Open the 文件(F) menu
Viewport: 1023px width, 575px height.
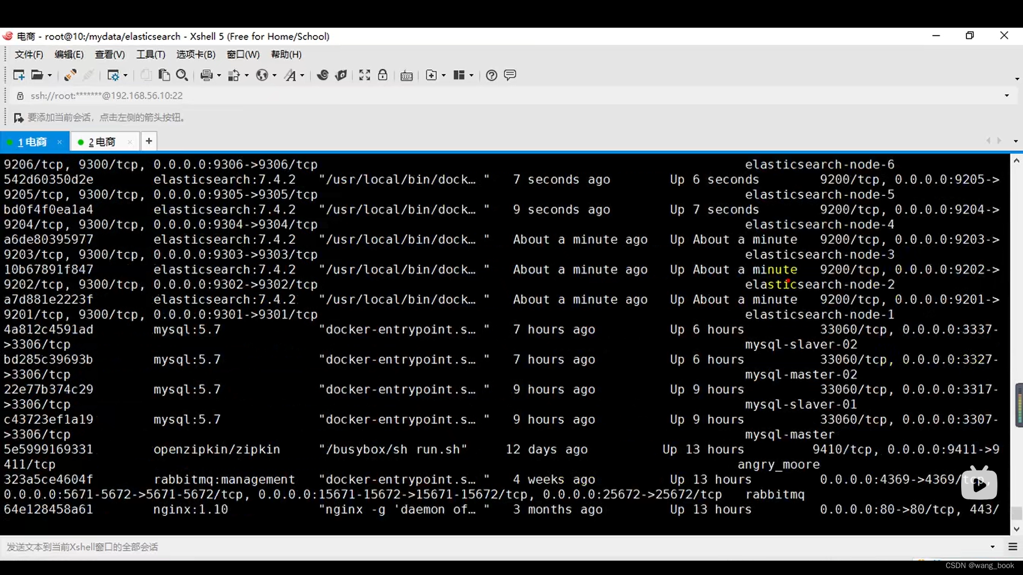click(28, 54)
